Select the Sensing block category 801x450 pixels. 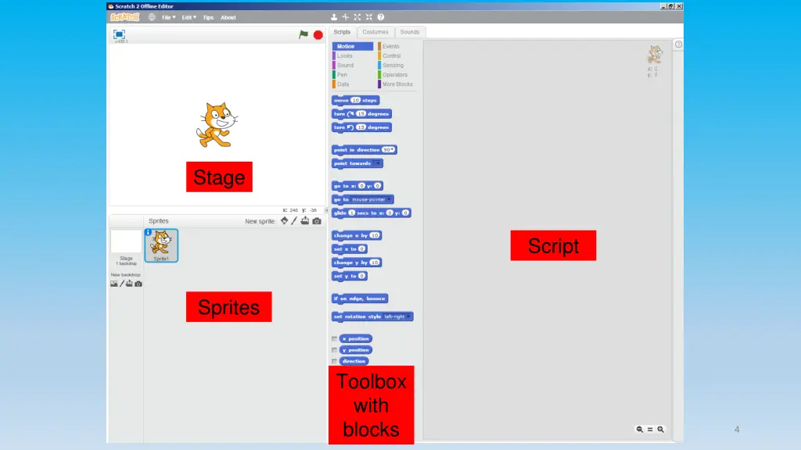(x=397, y=66)
